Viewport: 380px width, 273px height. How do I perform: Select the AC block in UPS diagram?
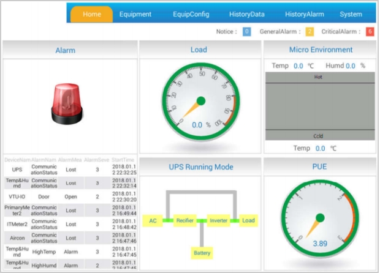[153, 220]
